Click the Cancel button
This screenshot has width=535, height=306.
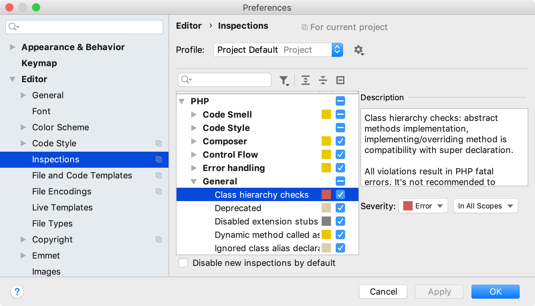pos(383,292)
